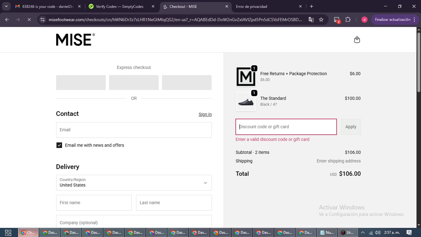
Task: Open the 'Ch...' Chrome taskbar window
Action: tap(28, 233)
